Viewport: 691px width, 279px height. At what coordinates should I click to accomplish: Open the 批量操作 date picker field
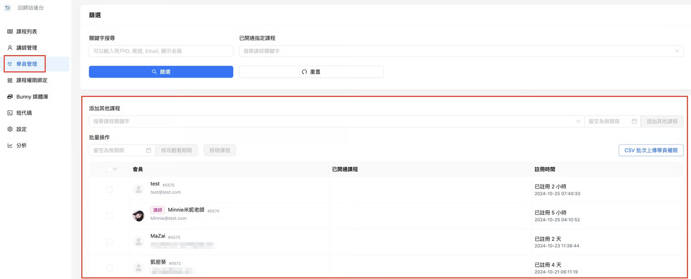pyautogui.click(x=122, y=150)
